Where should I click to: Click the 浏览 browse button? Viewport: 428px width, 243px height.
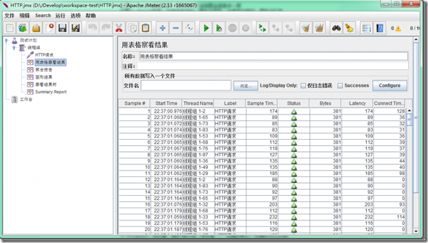(x=246, y=86)
